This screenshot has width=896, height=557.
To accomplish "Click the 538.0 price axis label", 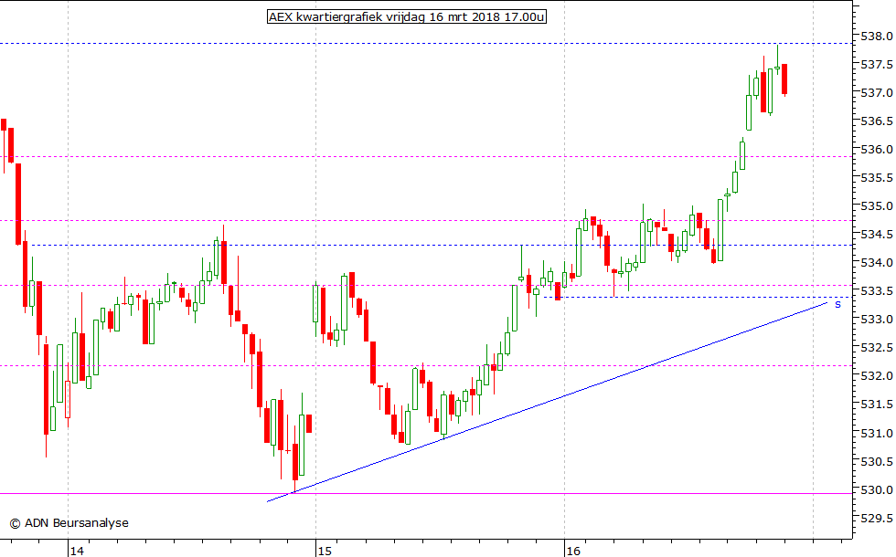I will tap(877, 36).
